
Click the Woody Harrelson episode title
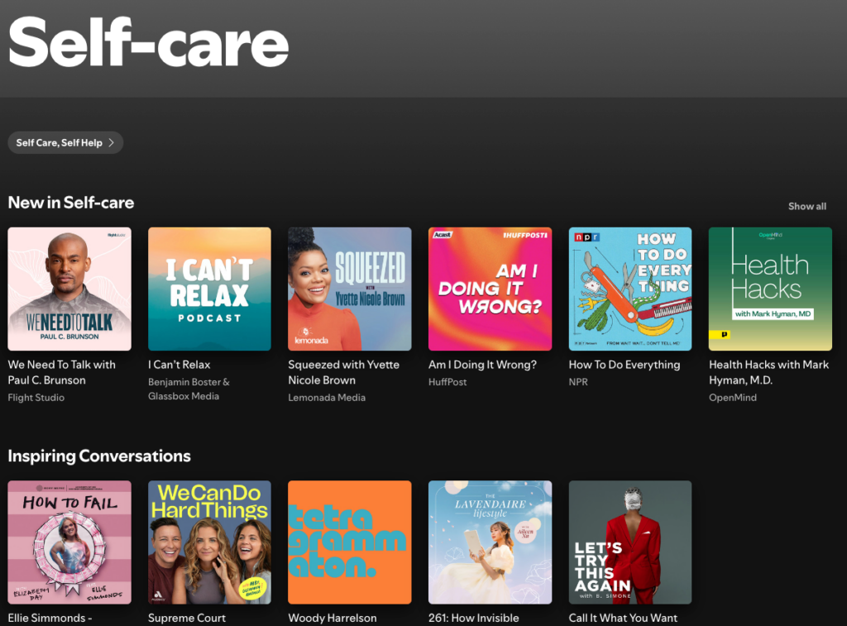coord(333,618)
